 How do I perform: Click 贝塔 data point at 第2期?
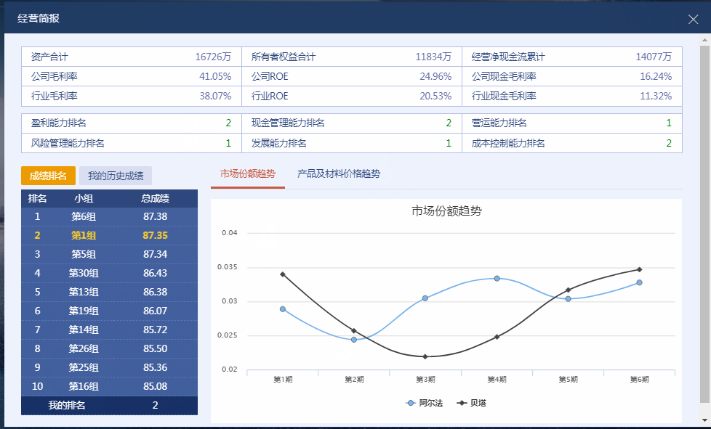[354, 331]
